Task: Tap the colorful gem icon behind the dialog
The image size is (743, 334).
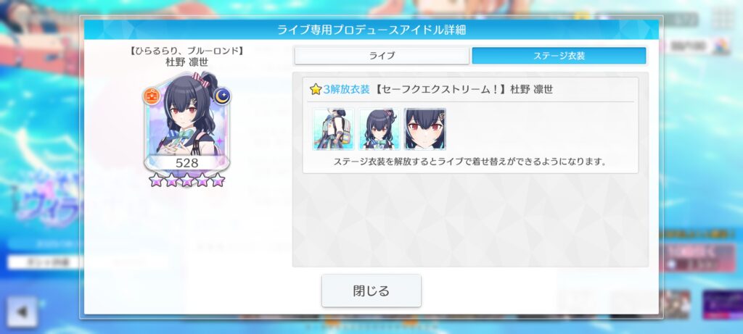Action: [722, 47]
